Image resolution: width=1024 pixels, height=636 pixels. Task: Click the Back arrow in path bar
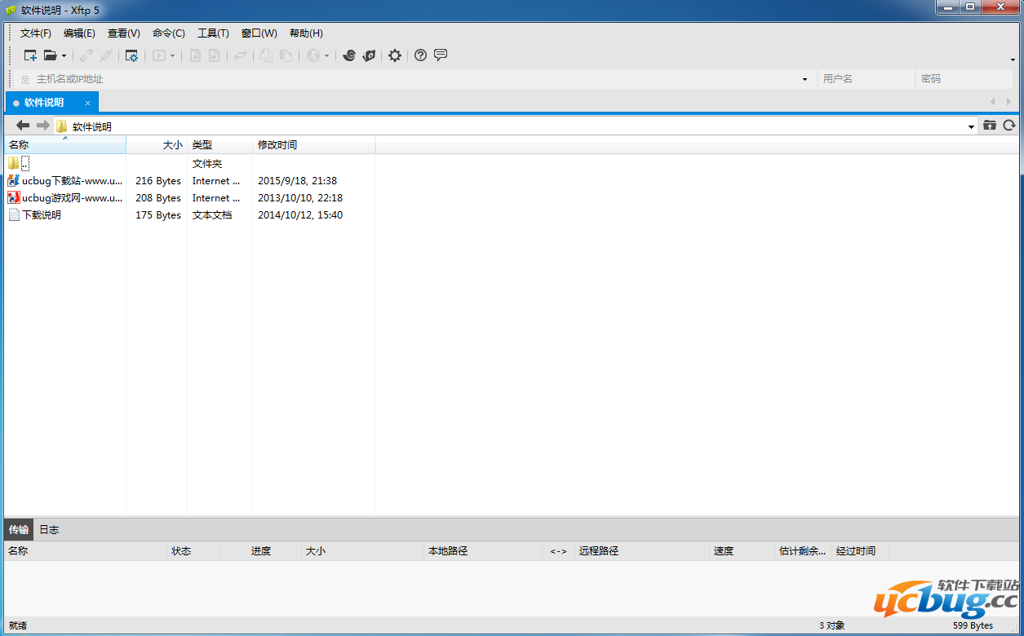click(23, 126)
